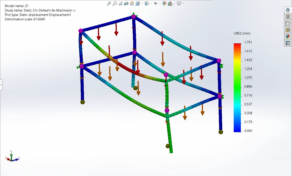Select the fixture sphere beside the bent green leg

click(x=168, y=146)
